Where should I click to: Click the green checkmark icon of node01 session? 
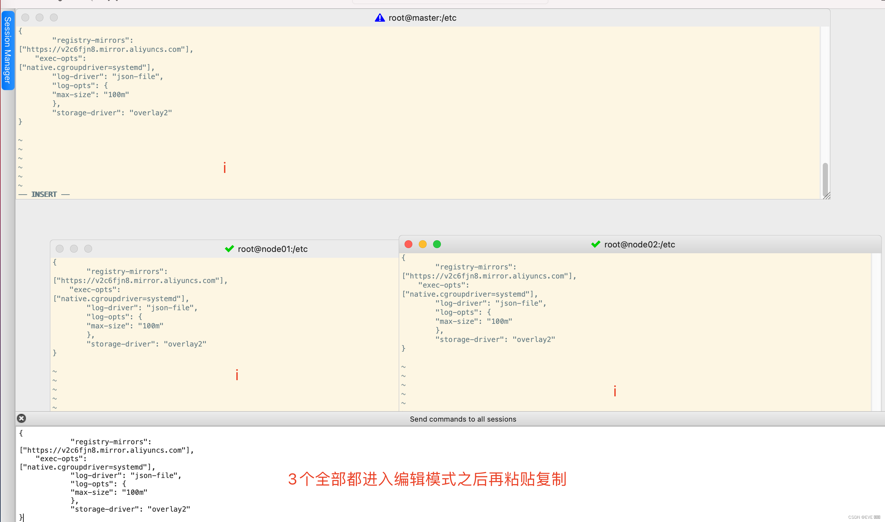229,249
